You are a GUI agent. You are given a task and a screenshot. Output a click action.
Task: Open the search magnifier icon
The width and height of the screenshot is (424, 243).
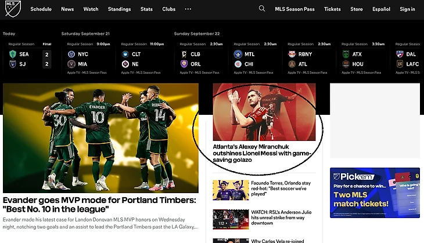coord(262,9)
